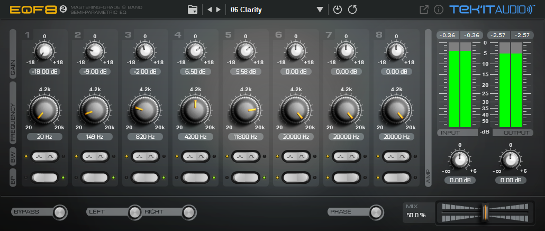Toggle the RIGHT channel button
Viewport: 545px width, 231px height.
(x=188, y=212)
